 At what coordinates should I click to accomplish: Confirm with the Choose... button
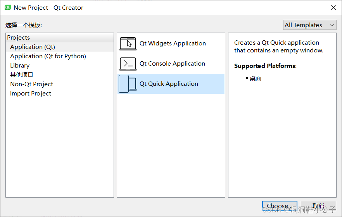click(280, 206)
